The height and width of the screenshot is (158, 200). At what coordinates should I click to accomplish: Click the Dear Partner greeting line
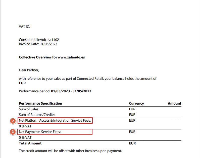pyautogui.click(x=29, y=70)
